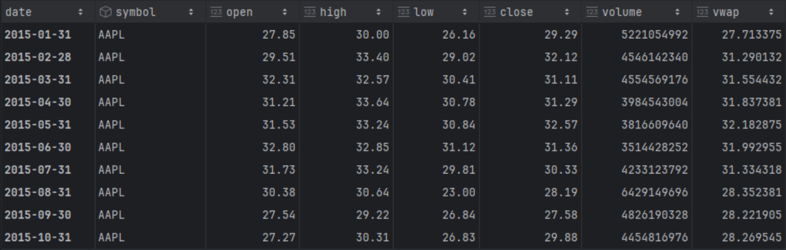Toggle sort arrows on symbol column

(191, 12)
